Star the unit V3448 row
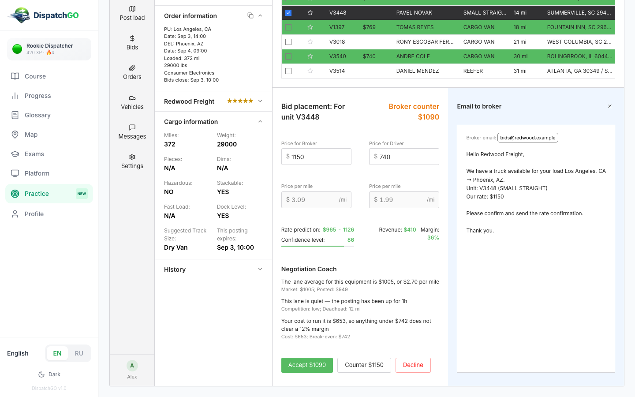The width and height of the screenshot is (635, 397). 310,13
